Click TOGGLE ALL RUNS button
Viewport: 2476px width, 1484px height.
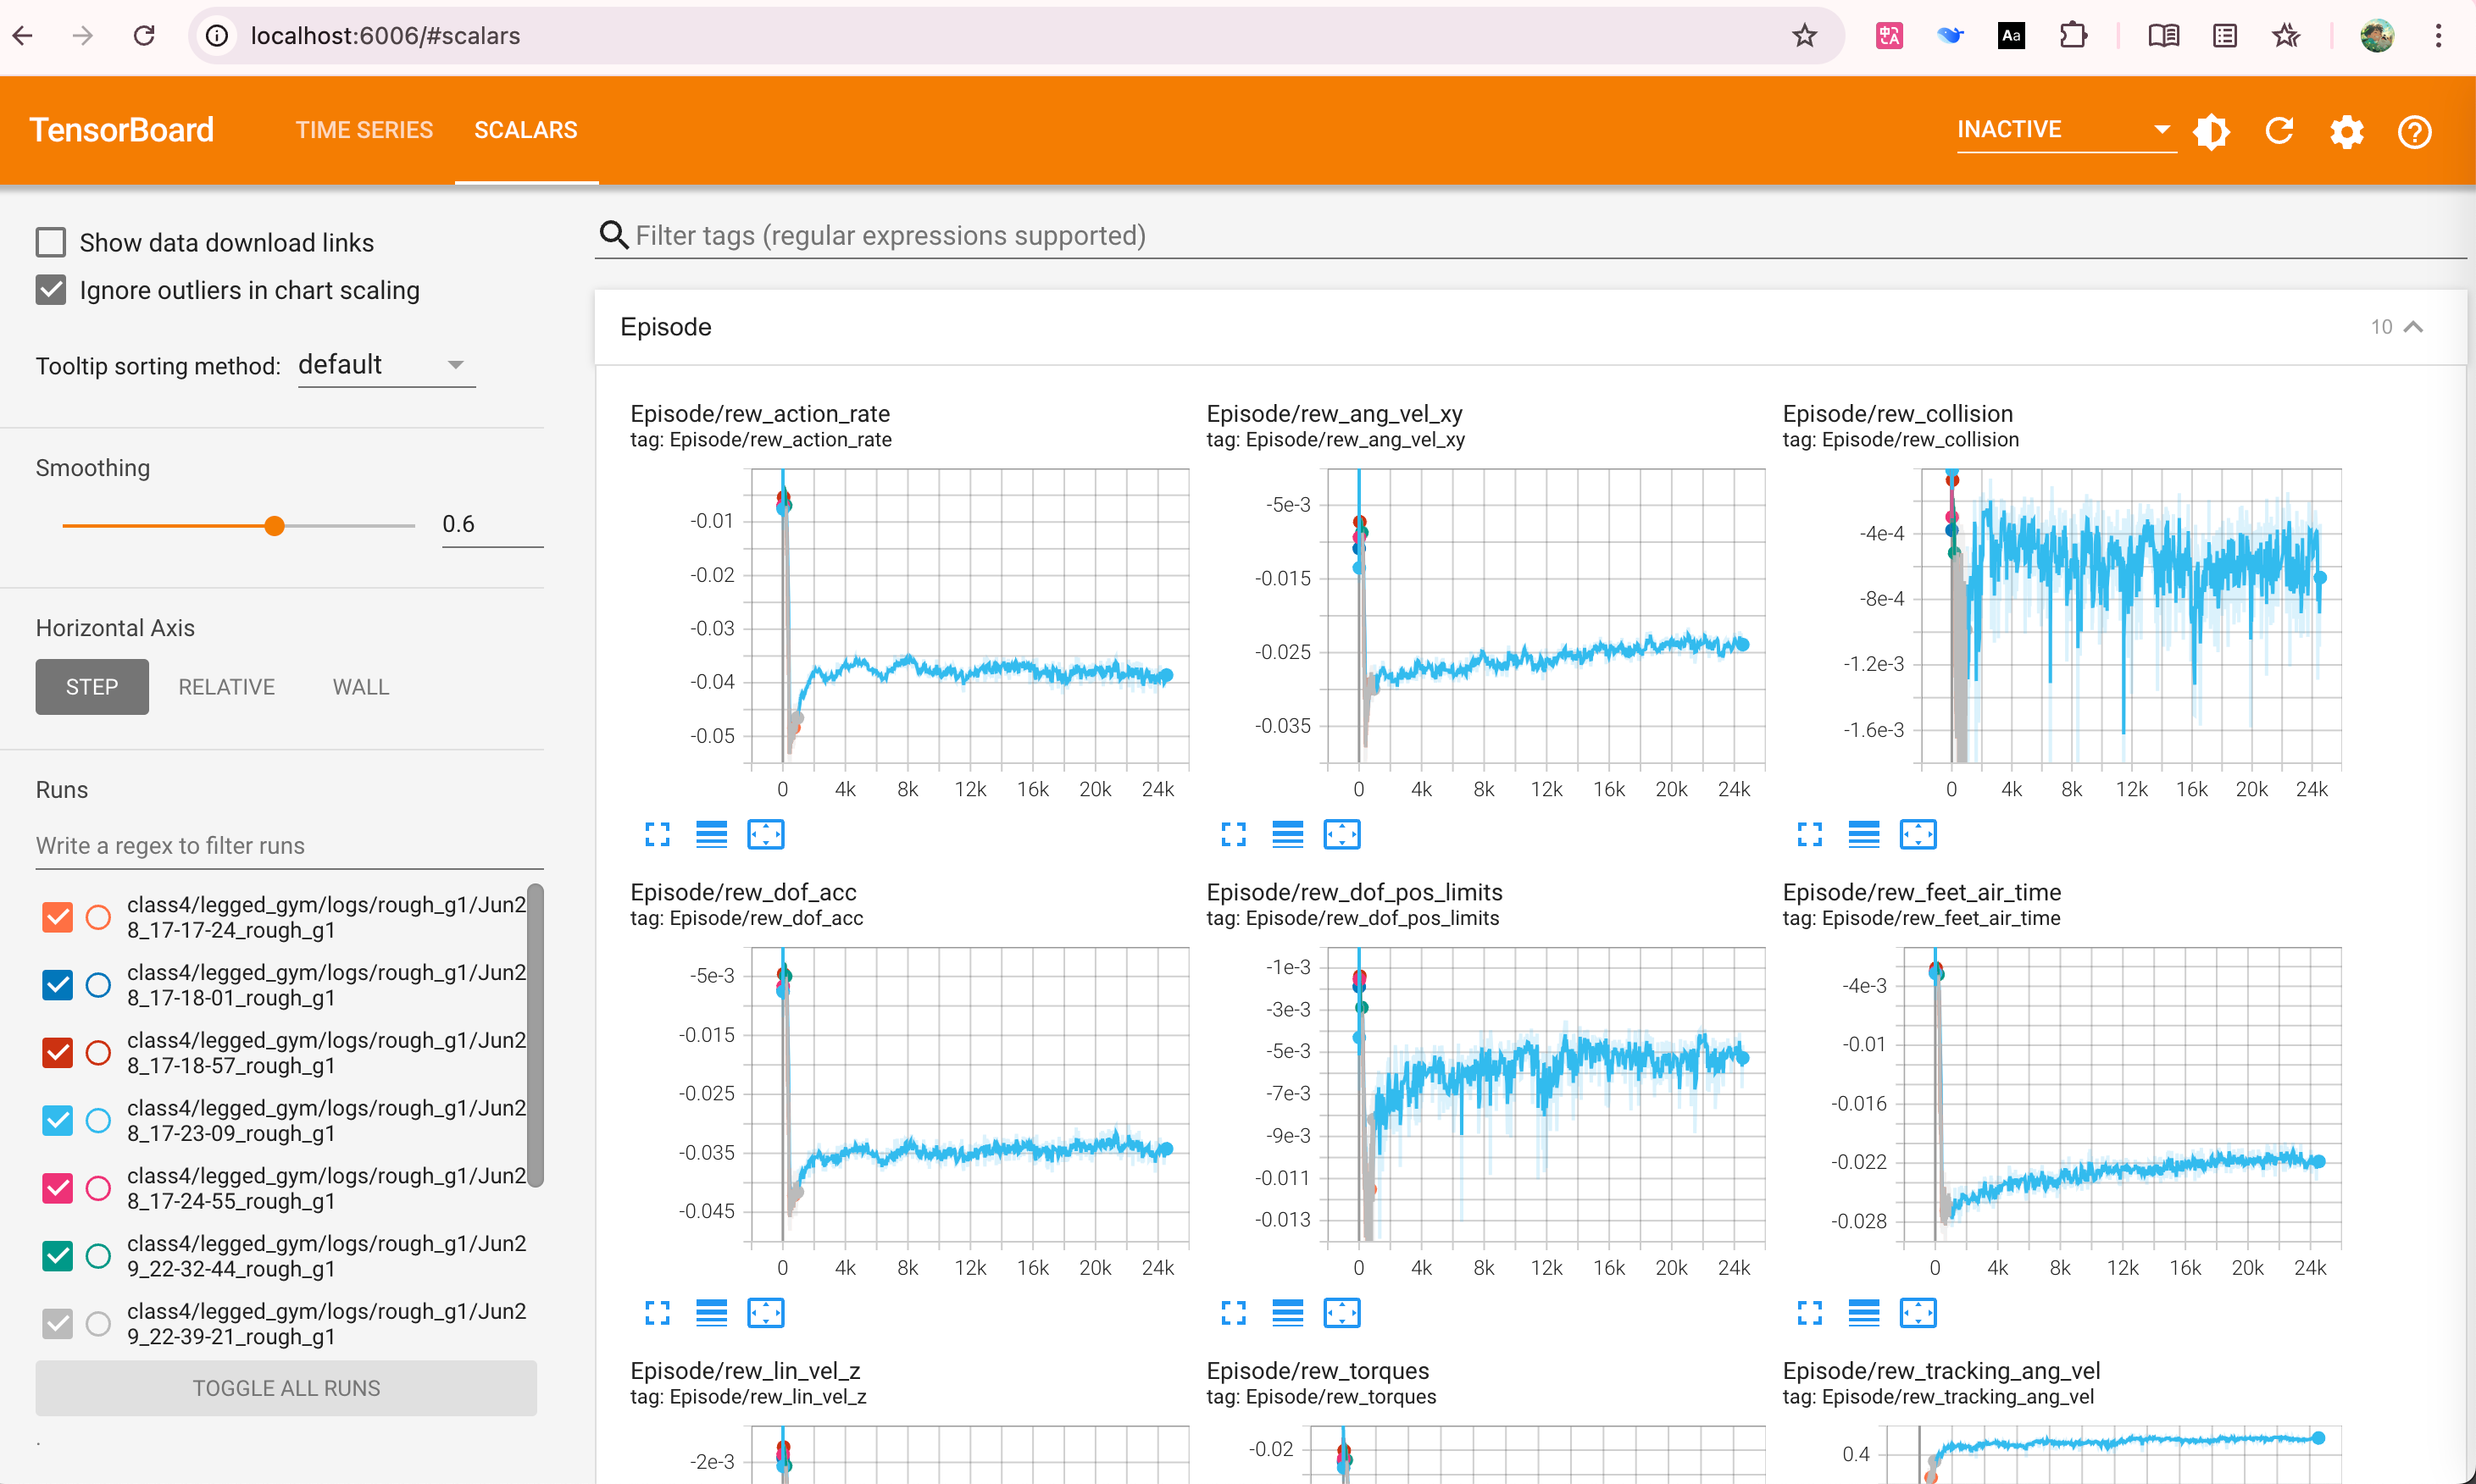(x=286, y=1388)
